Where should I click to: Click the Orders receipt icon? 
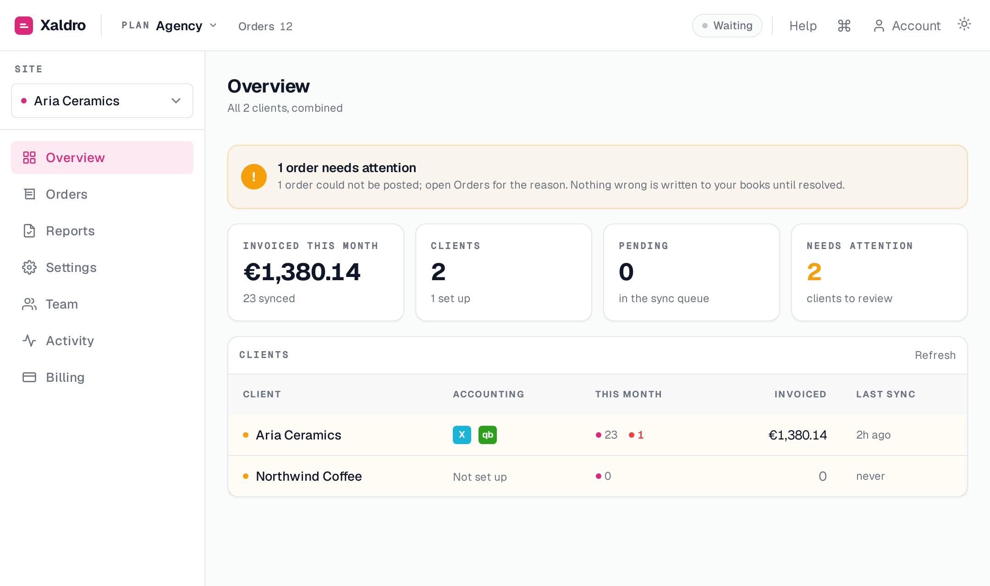tap(29, 194)
